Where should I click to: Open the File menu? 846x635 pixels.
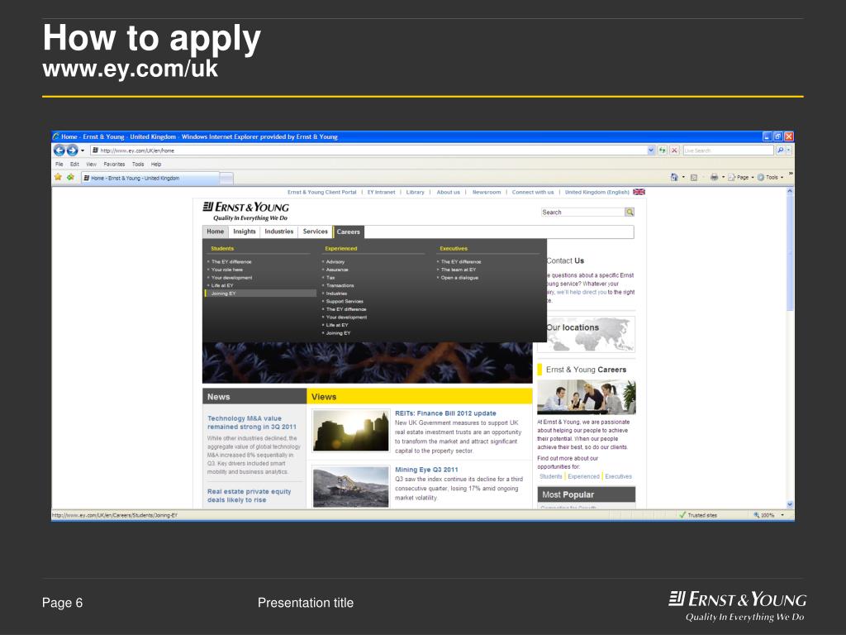tap(59, 165)
